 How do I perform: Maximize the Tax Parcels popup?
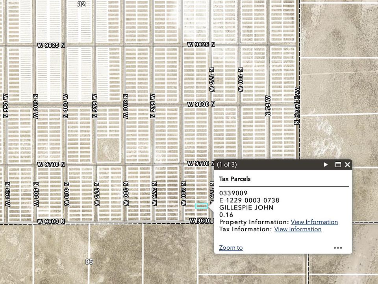[x=338, y=165]
